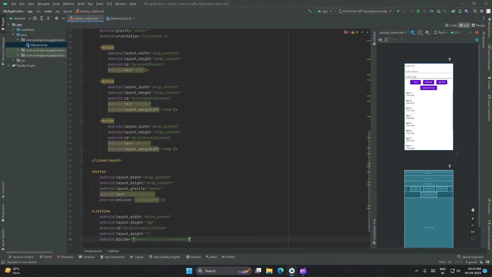Open the app run configuration dropdown
The width and height of the screenshot is (492, 277).
click(324, 11)
